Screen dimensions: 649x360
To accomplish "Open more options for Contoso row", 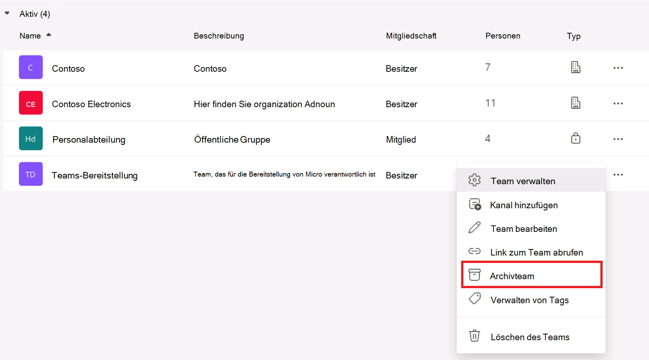I will point(618,68).
